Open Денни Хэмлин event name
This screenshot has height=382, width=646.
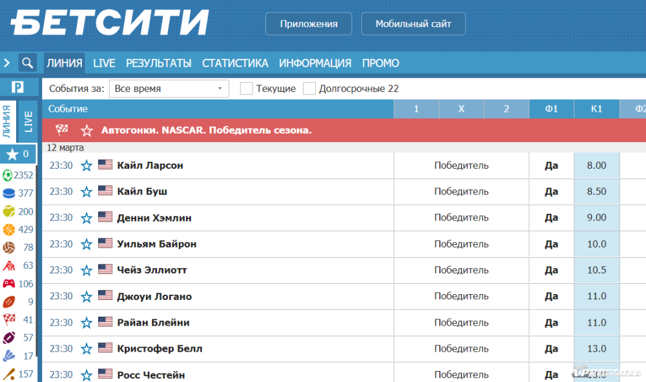[x=154, y=218]
